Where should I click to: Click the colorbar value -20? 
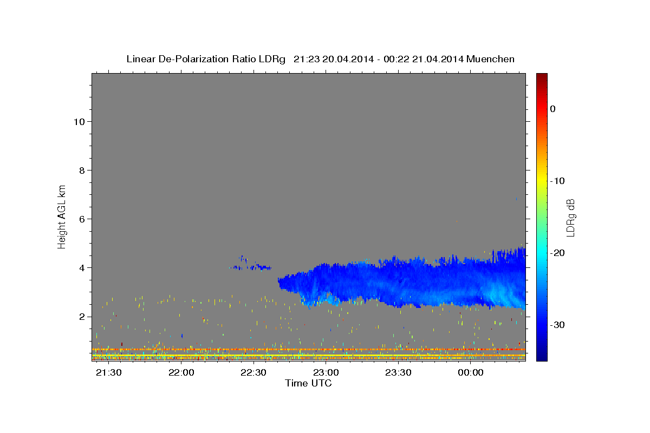click(558, 253)
